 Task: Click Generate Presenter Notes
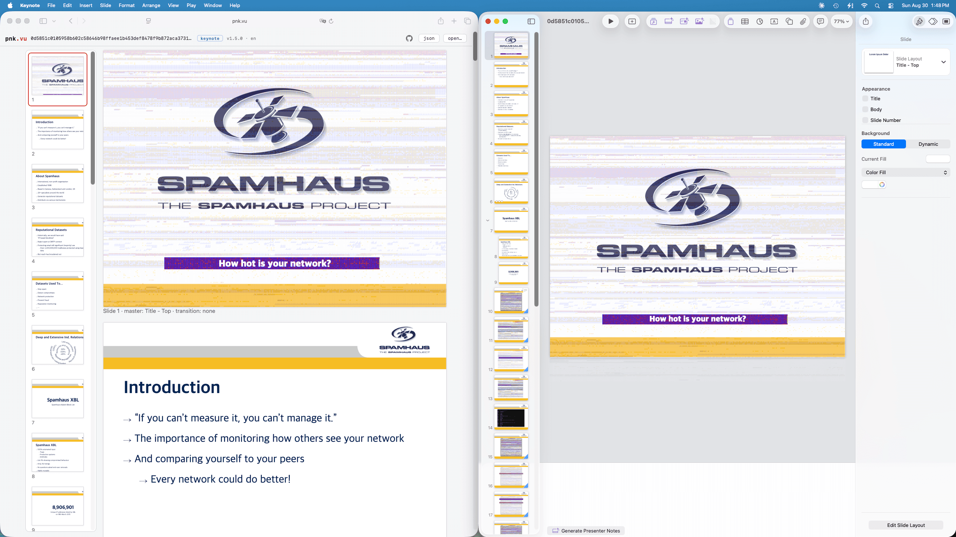coord(586,531)
